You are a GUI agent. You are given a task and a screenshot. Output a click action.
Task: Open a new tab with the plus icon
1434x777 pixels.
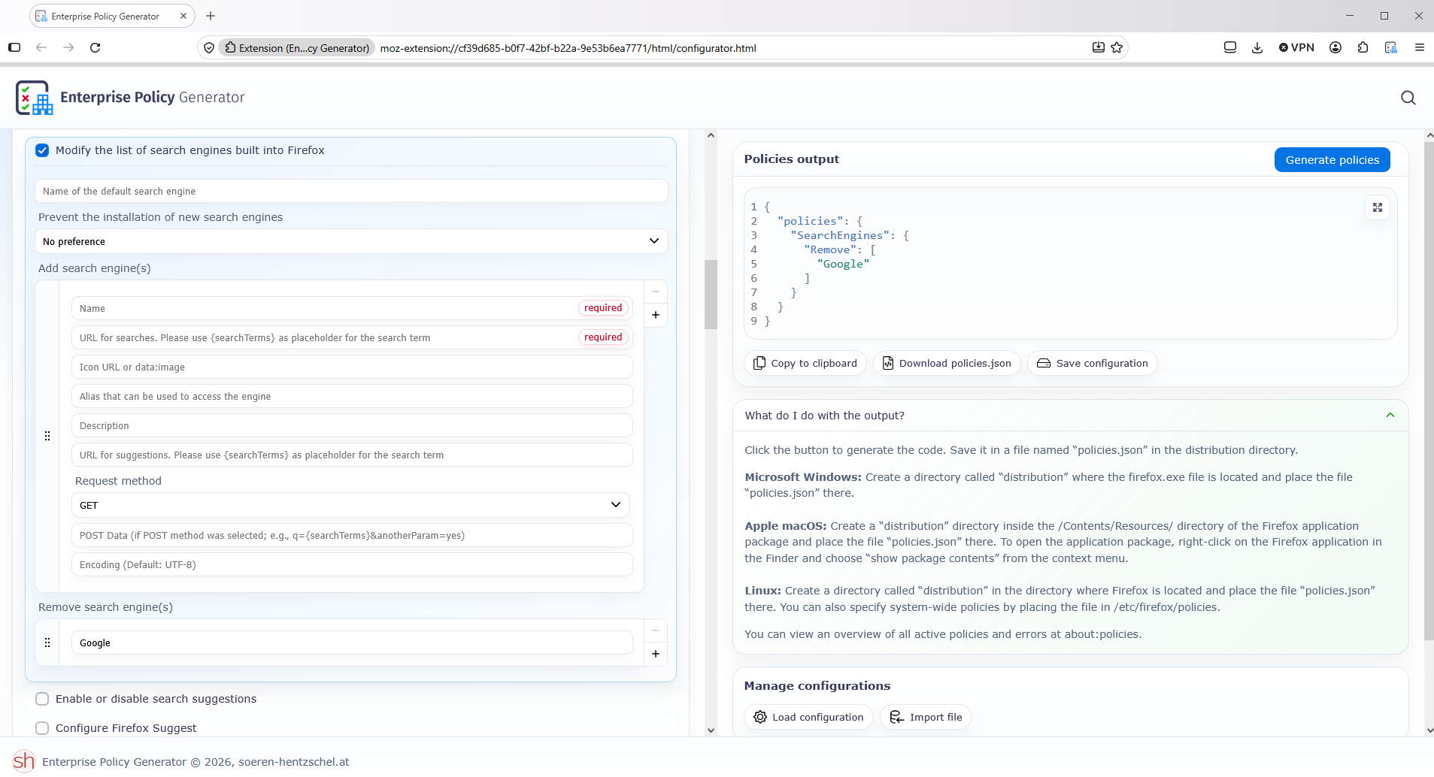tap(211, 16)
